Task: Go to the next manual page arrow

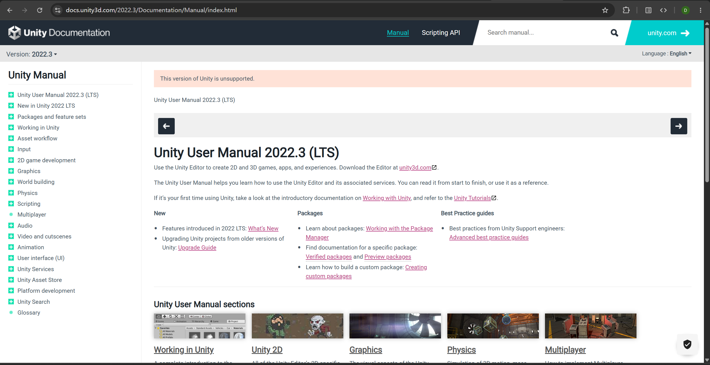Action: point(679,126)
